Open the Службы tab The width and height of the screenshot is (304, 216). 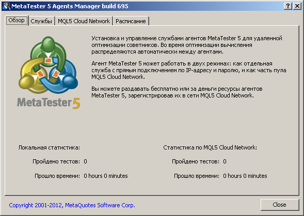(41, 21)
